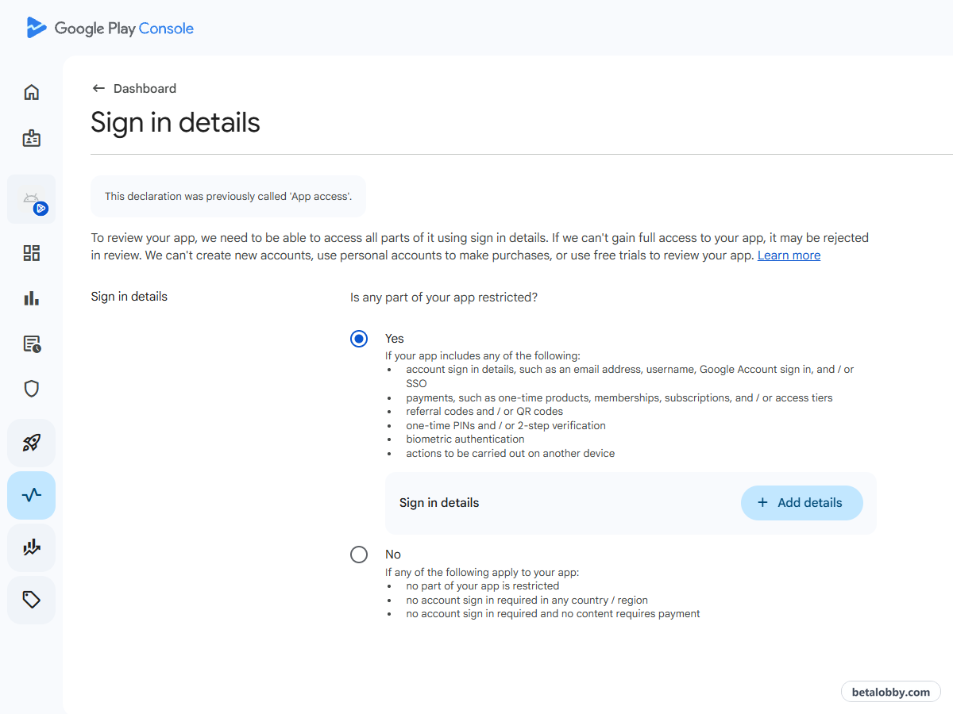Click 'Is any part of your app restricted?' text
The image size is (953, 714).
click(444, 297)
